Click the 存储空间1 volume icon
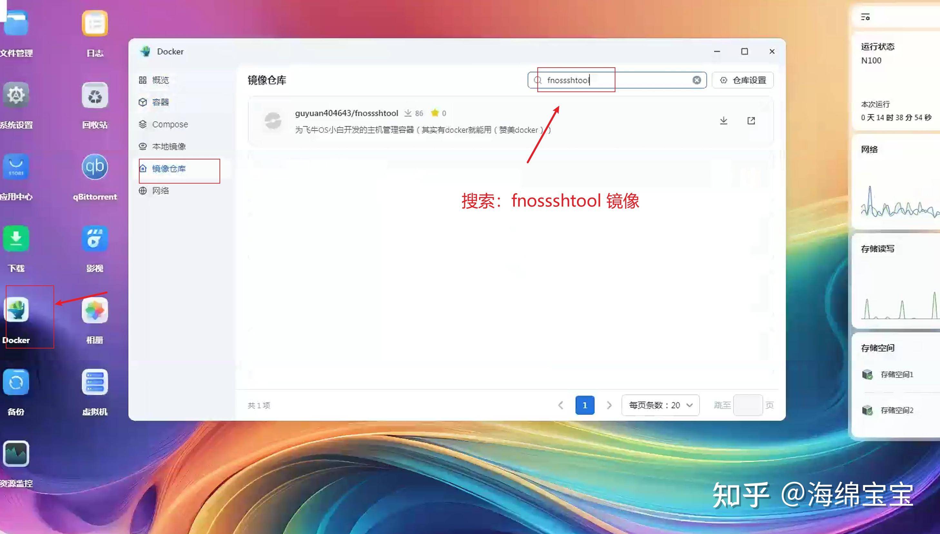Image resolution: width=940 pixels, height=534 pixels. point(867,375)
